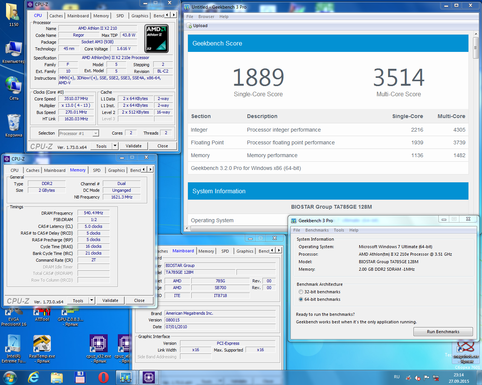This screenshot has width=482, height=385.
Task: Click the RU language indicator in tray
Action: [397, 377]
